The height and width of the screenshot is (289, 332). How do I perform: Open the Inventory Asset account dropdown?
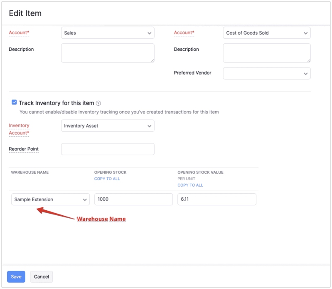tap(107, 126)
